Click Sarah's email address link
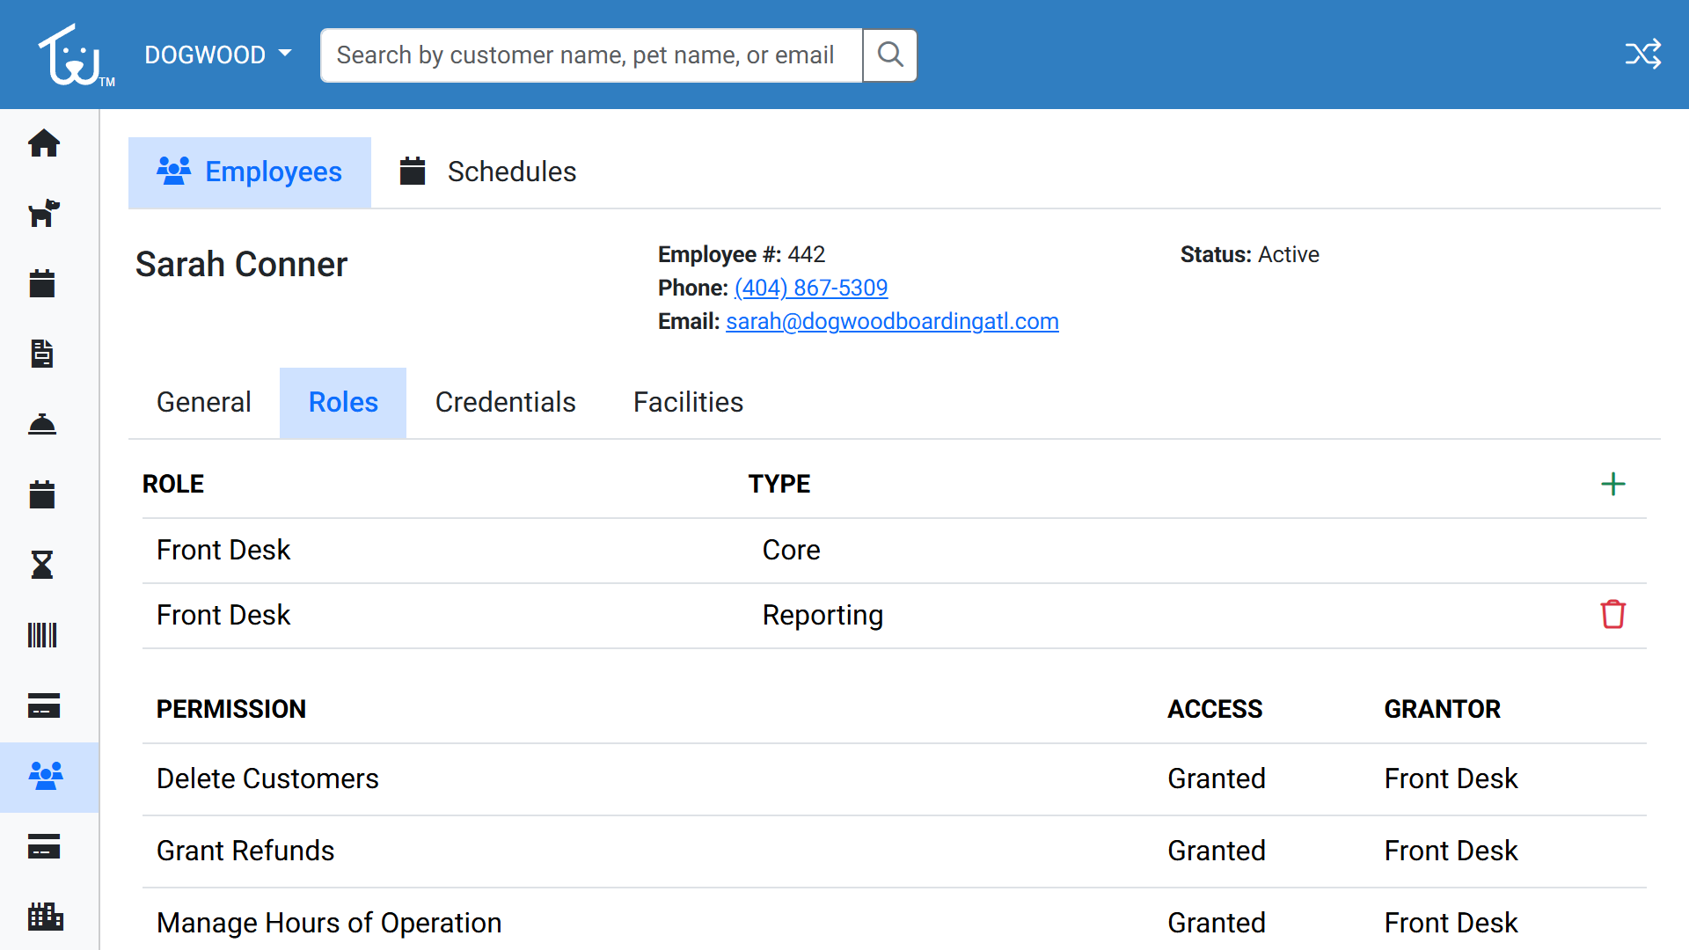The width and height of the screenshot is (1689, 950). click(x=891, y=321)
